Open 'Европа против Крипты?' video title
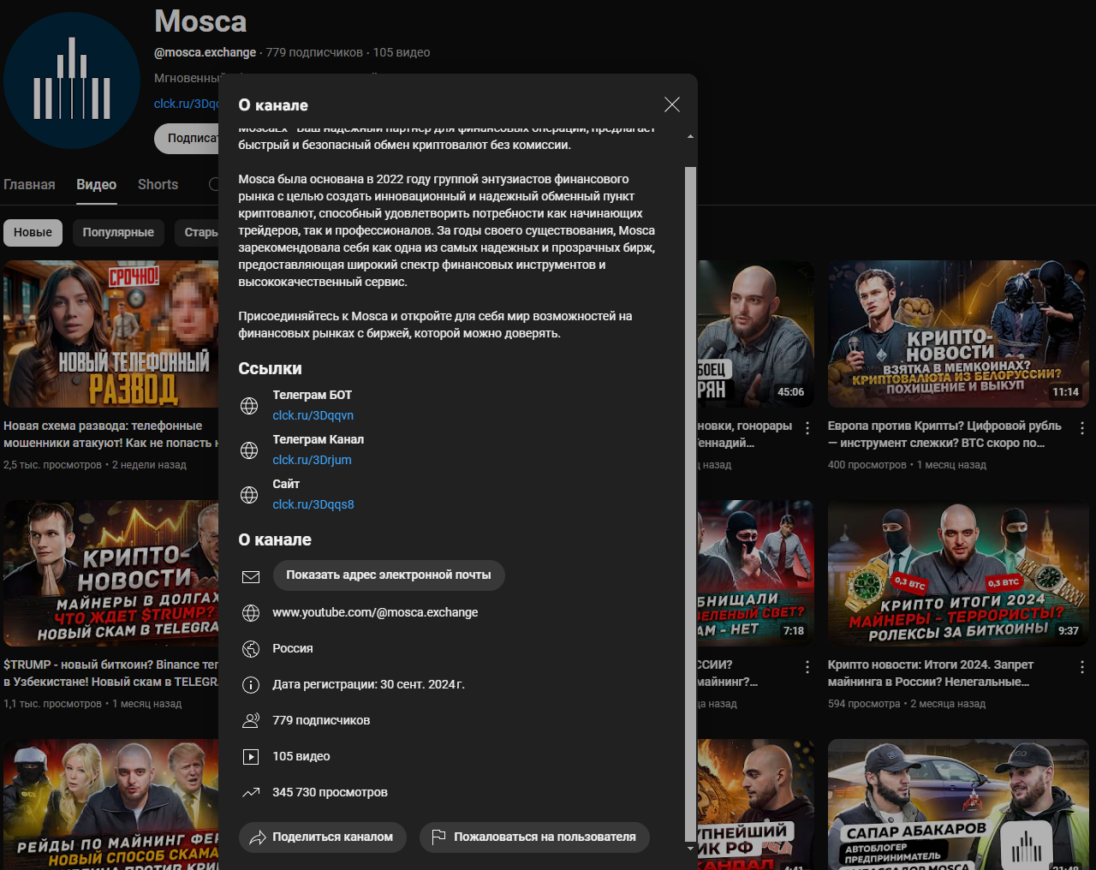The height and width of the screenshot is (870, 1096). click(x=944, y=434)
